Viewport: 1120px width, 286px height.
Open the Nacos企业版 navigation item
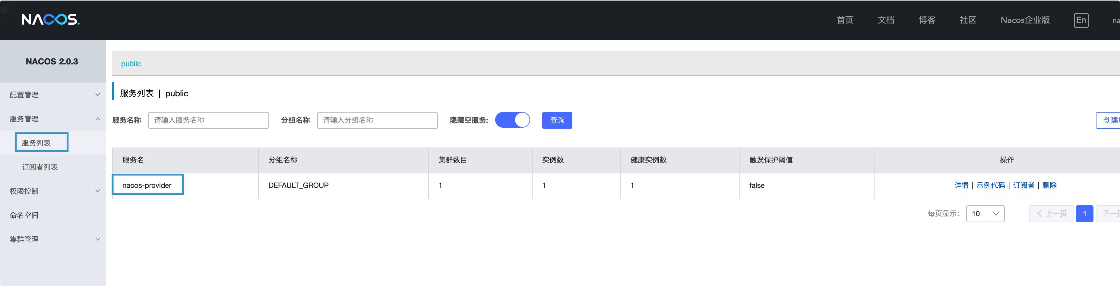1025,20
